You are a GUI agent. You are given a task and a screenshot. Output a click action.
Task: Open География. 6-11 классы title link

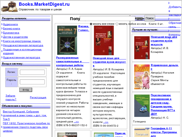(x=164, y=132)
